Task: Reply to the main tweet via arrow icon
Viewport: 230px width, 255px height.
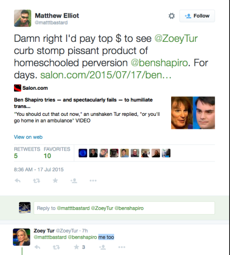Action: (x=18, y=181)
